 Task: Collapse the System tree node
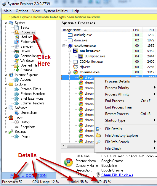6,23
